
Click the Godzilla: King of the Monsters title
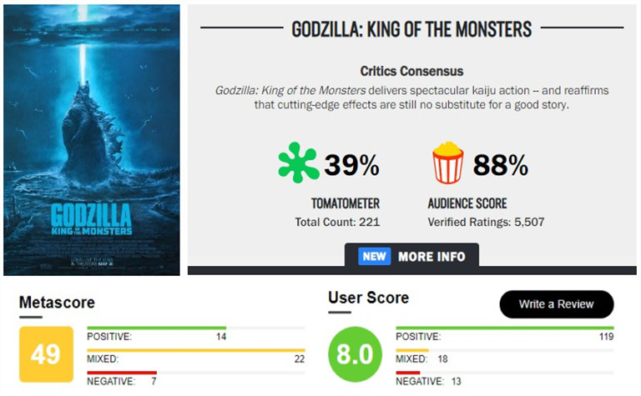[x=411, y=29]
